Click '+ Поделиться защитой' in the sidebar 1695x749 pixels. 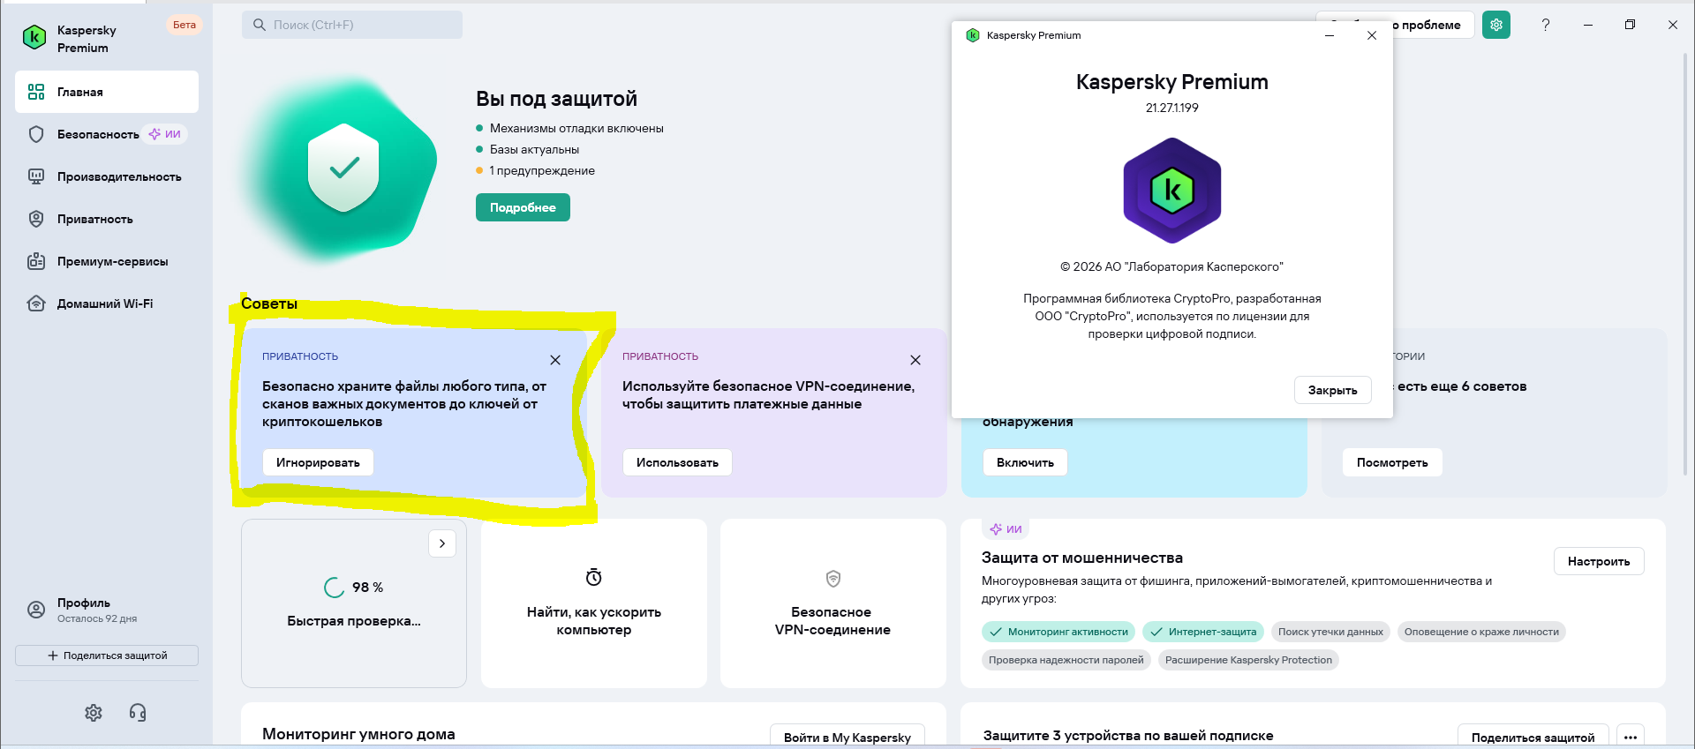pyautogui.click(x=107, y=655)
